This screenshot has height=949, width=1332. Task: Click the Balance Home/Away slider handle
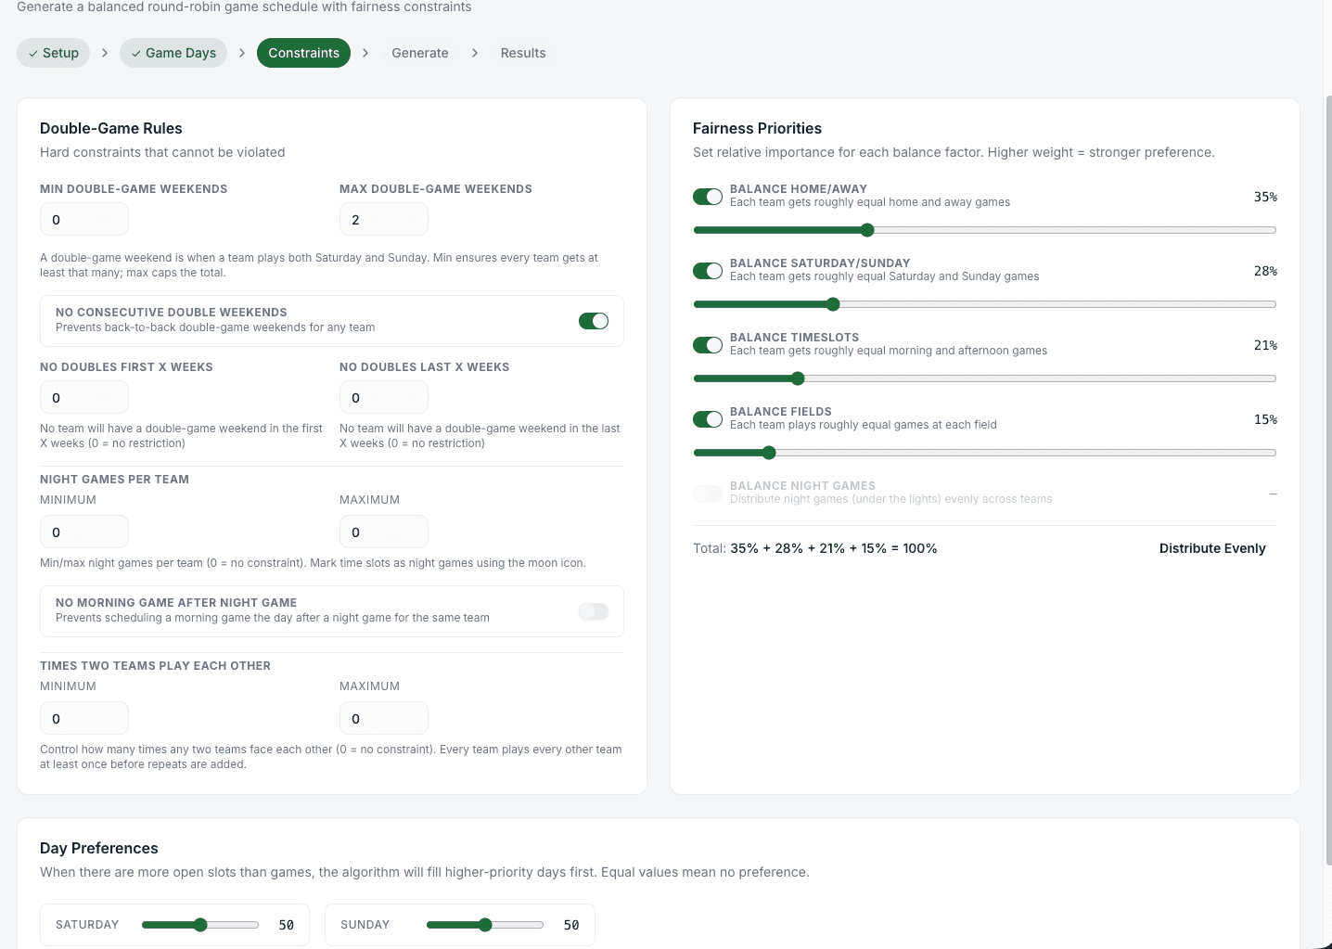click(x=867, y=230)
